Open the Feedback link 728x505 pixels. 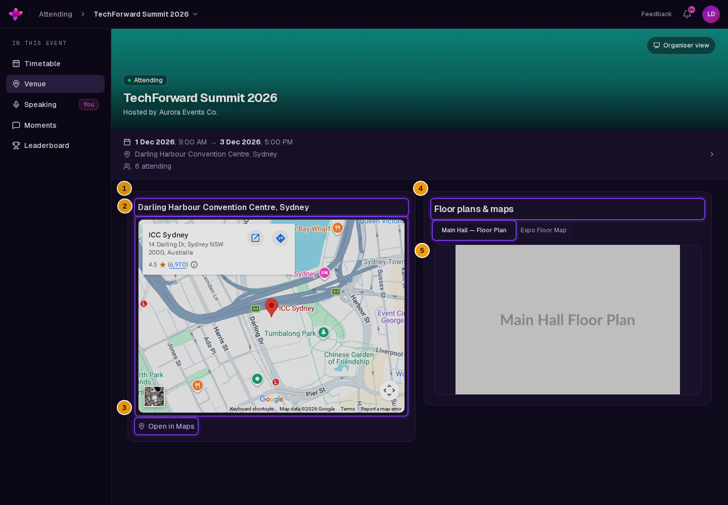[x=656, y=14]
